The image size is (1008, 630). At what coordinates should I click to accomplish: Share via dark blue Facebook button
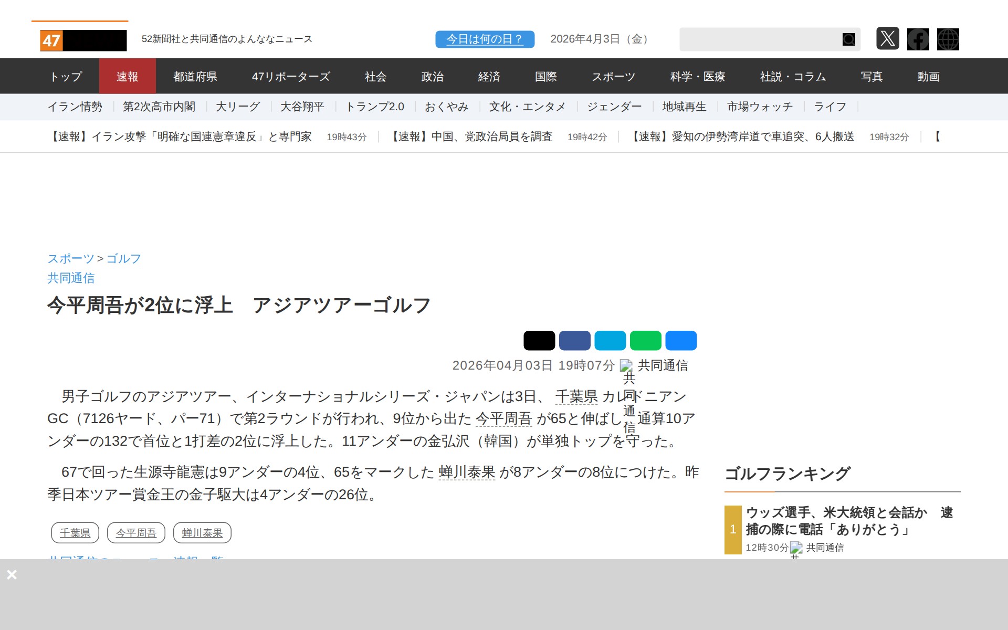click(574, 341)
